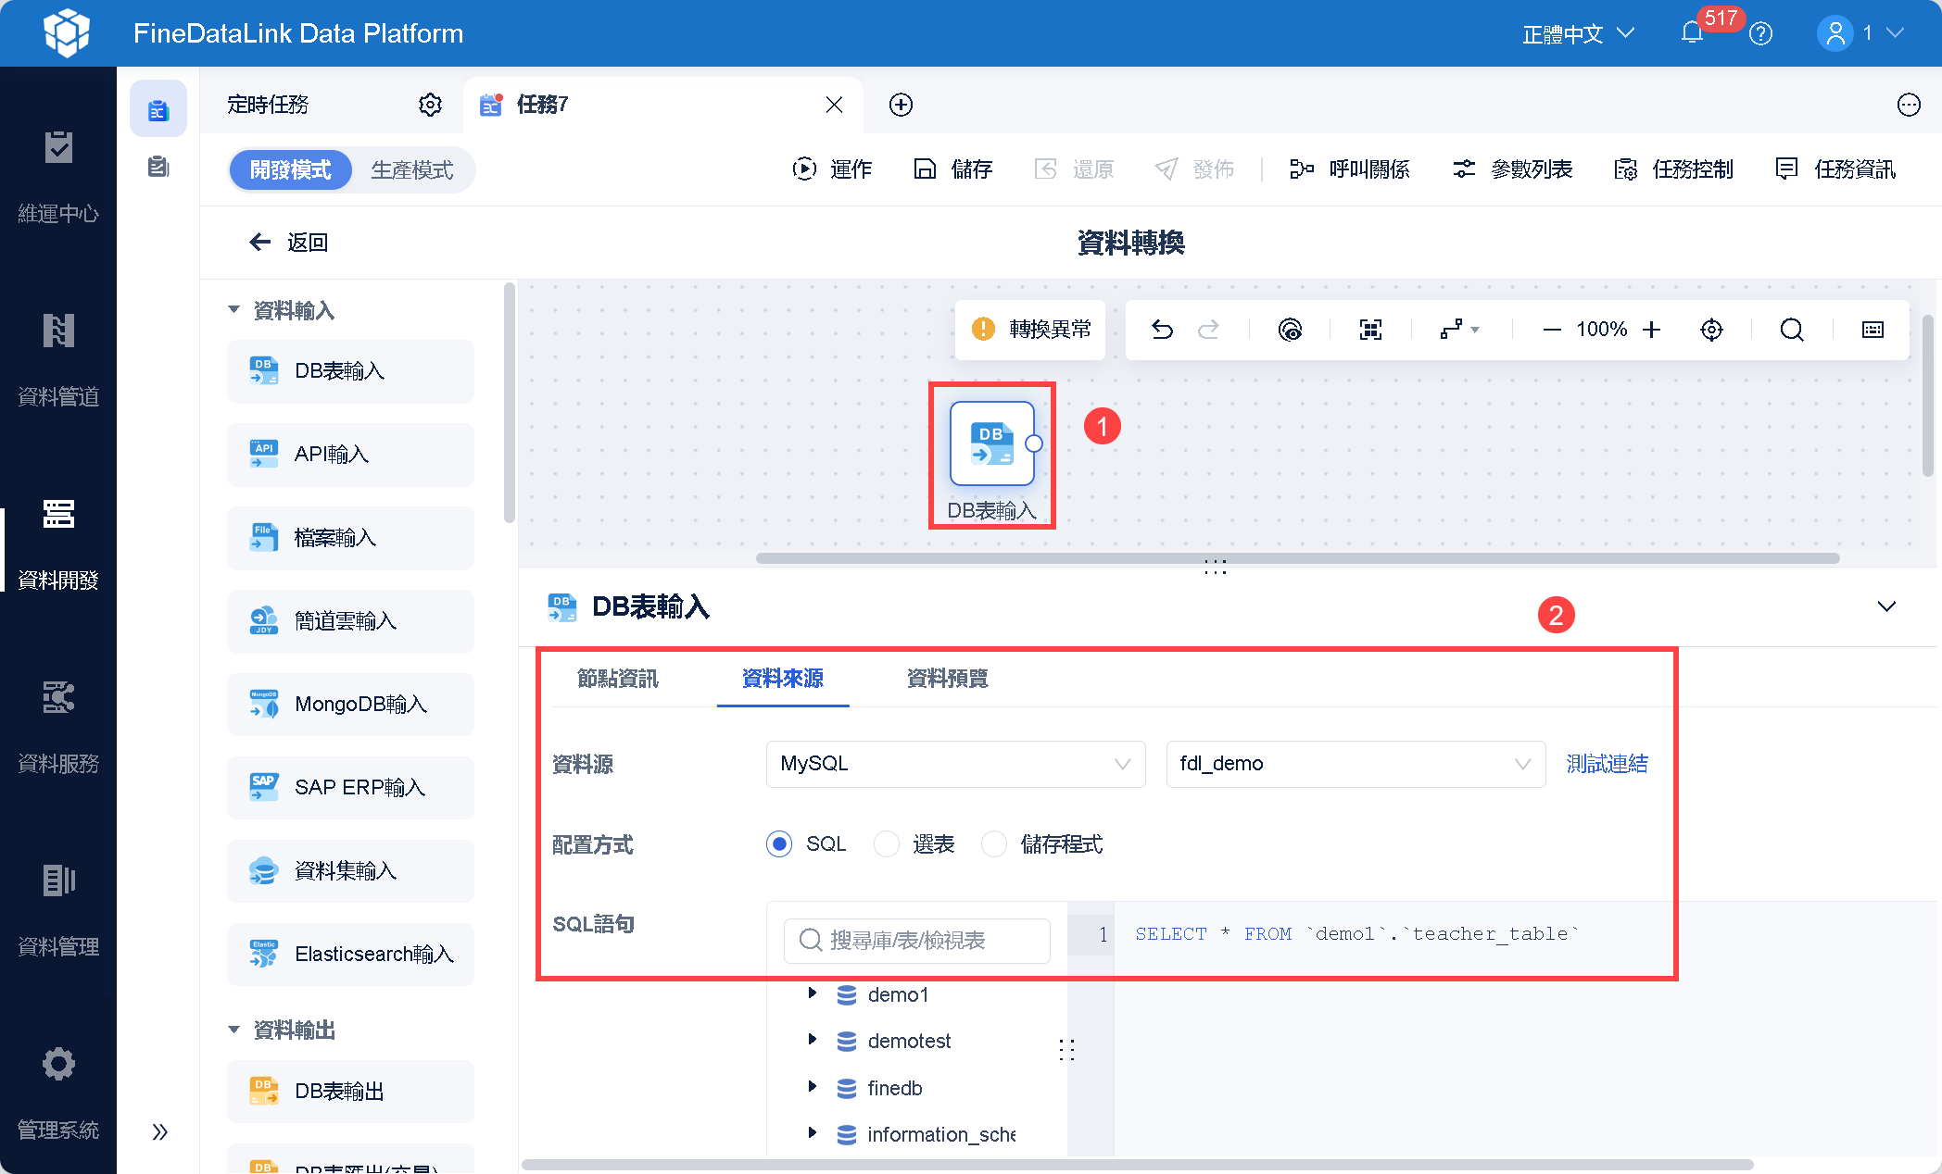Screen dimensions: 1942x1174
Task: Click the canvas search magnifier icon
Action: [x=1792, y=330]
